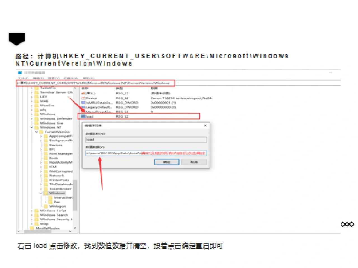Open the 编辑 menu
The width and height of the screenshot is (358, 268).
38,78
